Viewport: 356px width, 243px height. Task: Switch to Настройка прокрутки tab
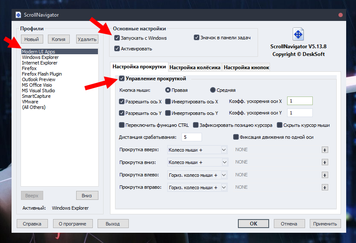[x=139, y=67]
